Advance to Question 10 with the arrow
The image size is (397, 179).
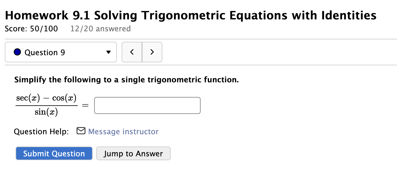point(152,52)
